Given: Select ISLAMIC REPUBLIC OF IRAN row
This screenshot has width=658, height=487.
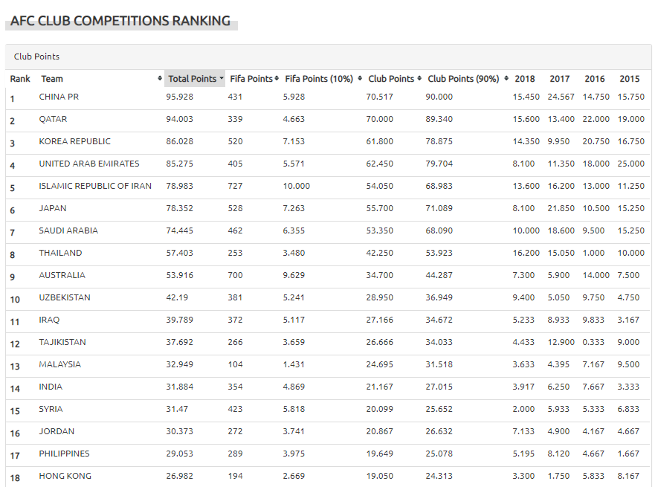Looking at the screenshot, I should coord(327,187).
